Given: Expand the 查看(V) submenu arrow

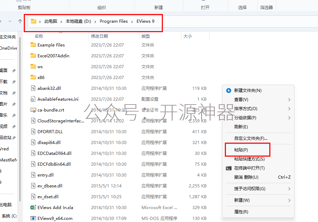Looking at the screenshot, I should [x=289, y=100].
